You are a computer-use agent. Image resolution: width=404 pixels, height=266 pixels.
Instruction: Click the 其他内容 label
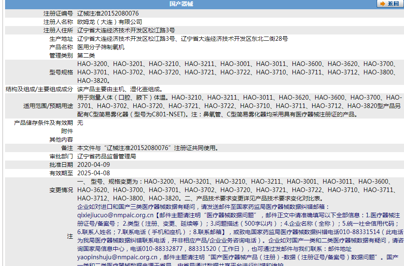tap(61, 140)
